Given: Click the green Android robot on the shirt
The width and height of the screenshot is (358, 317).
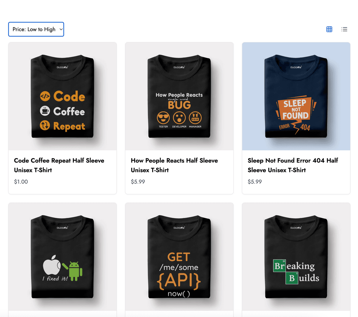Looking at the screenshot, I should coord(75,271).
